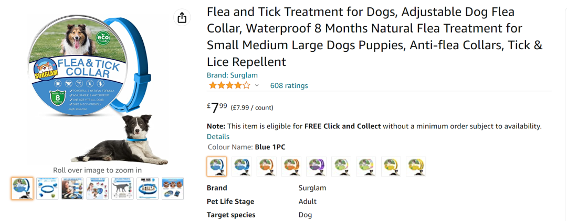Select the multicolour green-purple collar swatch
The width and height of the screenshot is (567, 221).
coord(366,167)
